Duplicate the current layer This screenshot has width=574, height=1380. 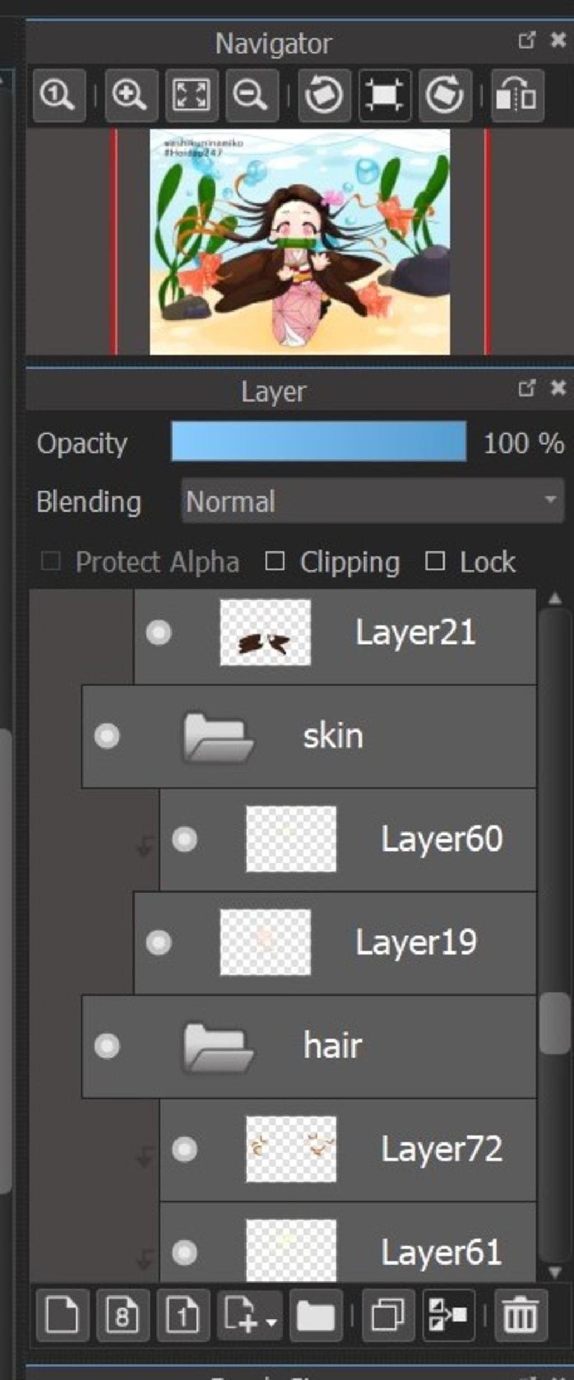(388, 1315)
